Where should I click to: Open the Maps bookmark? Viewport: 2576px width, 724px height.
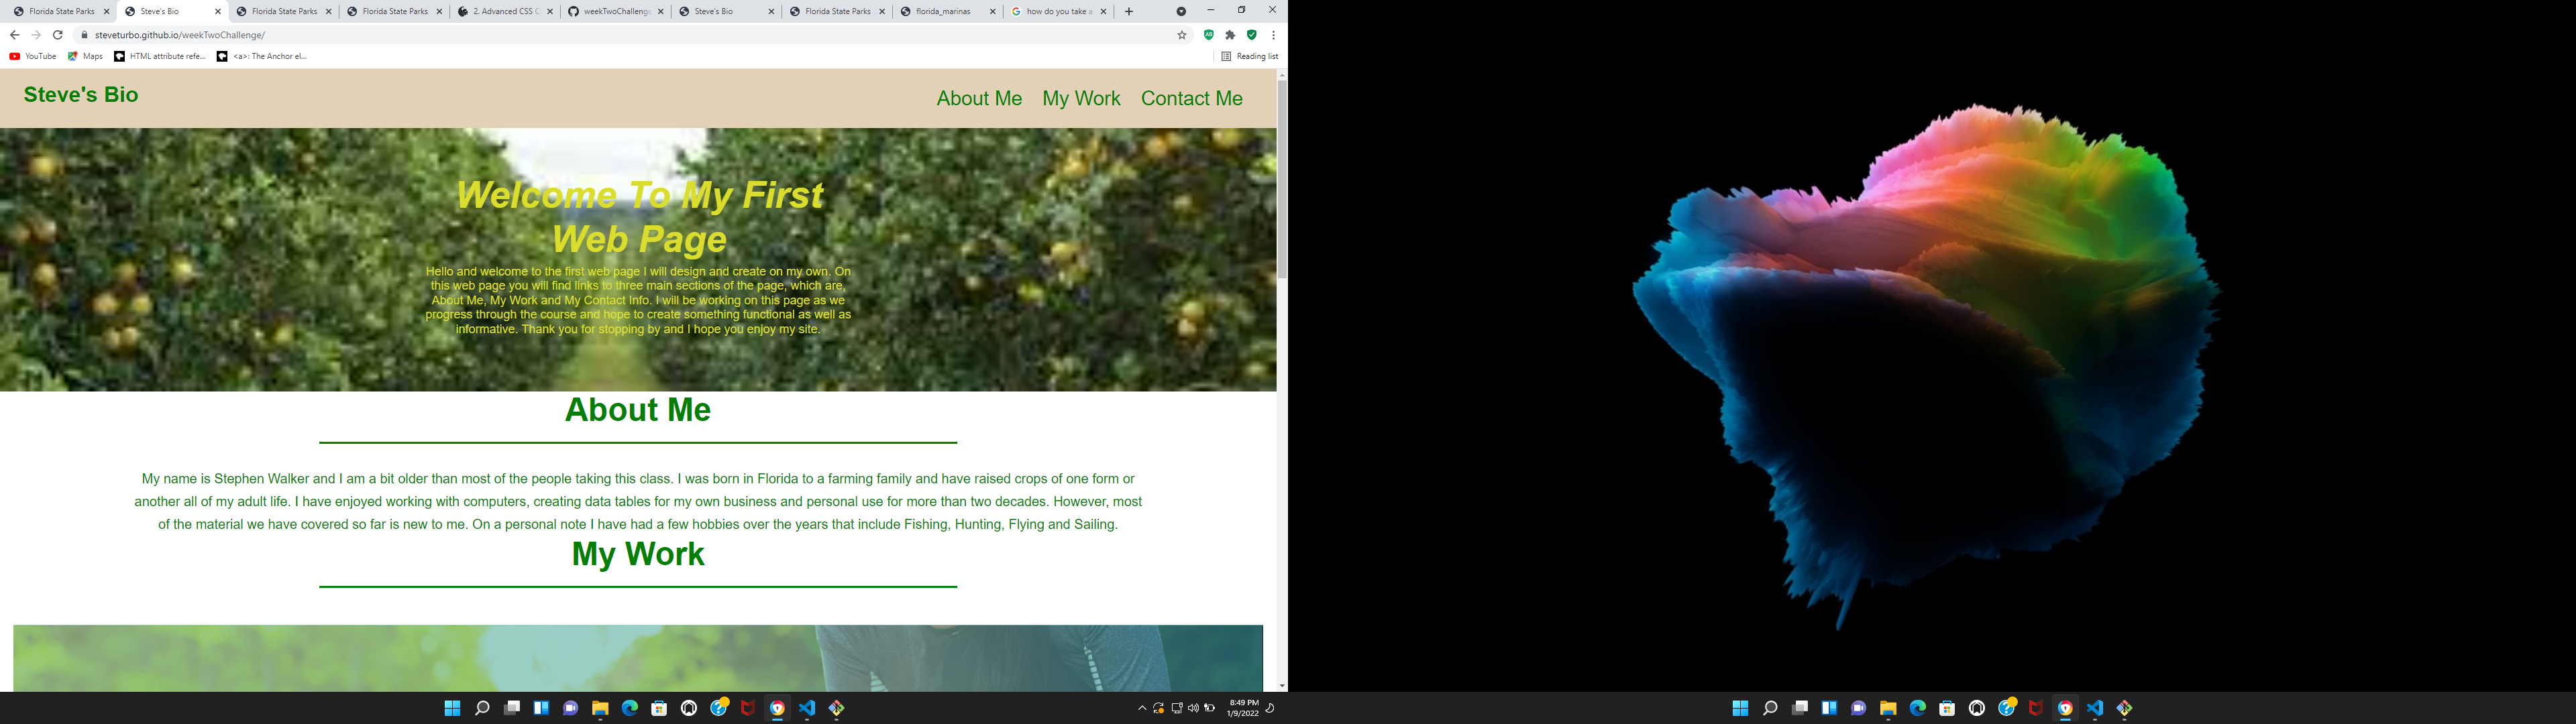85,57
